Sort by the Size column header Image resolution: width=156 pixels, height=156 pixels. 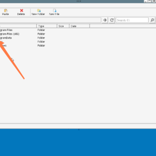tap(63, 26)
